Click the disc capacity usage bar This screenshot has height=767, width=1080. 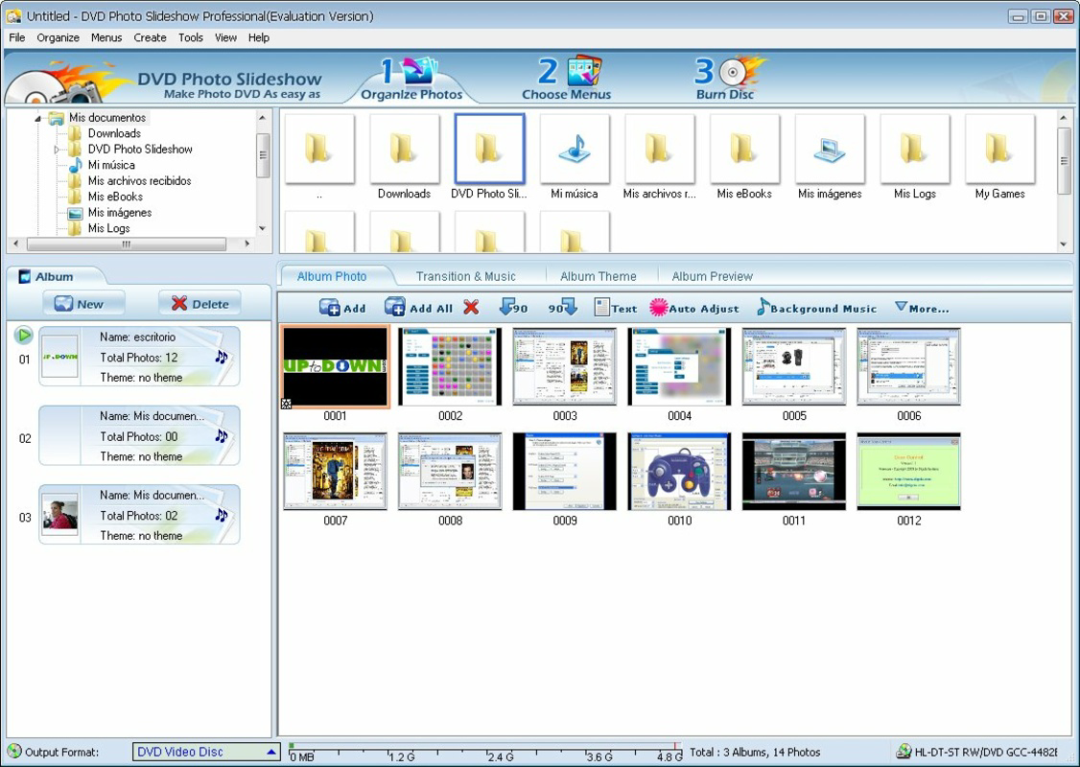[x=485, y=752]
